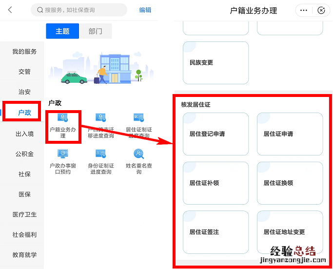Select 户政 in the sidebar

[x=24, y=112]
